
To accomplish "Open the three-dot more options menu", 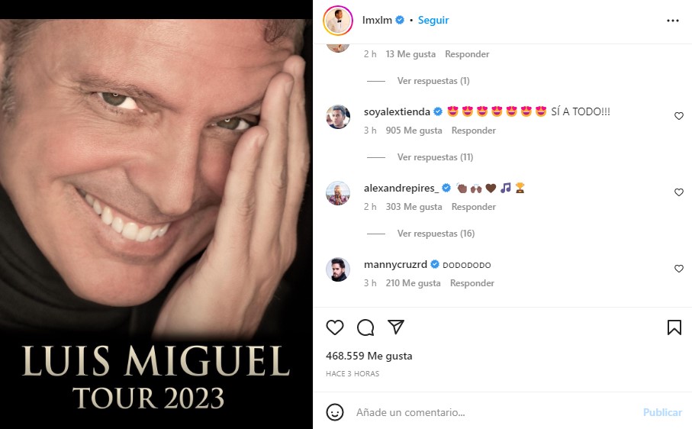I will coord(673,21).
